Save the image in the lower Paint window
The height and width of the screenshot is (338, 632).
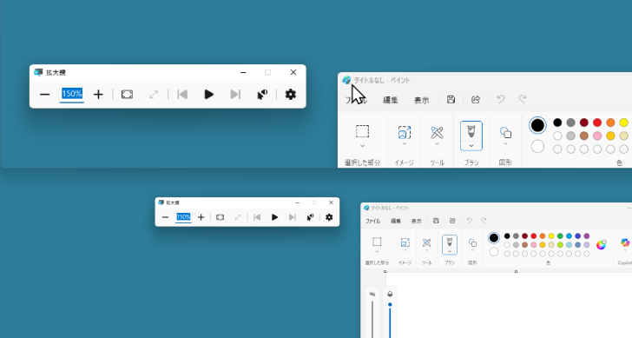(x=436, y=221)
